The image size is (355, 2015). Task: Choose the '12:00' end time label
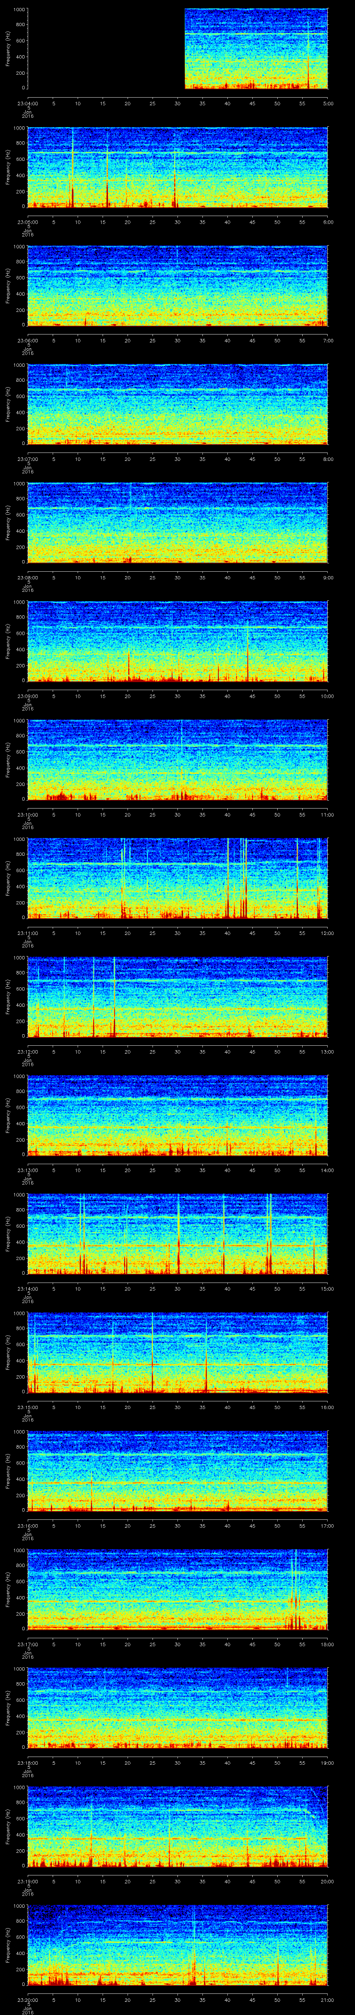328,933
